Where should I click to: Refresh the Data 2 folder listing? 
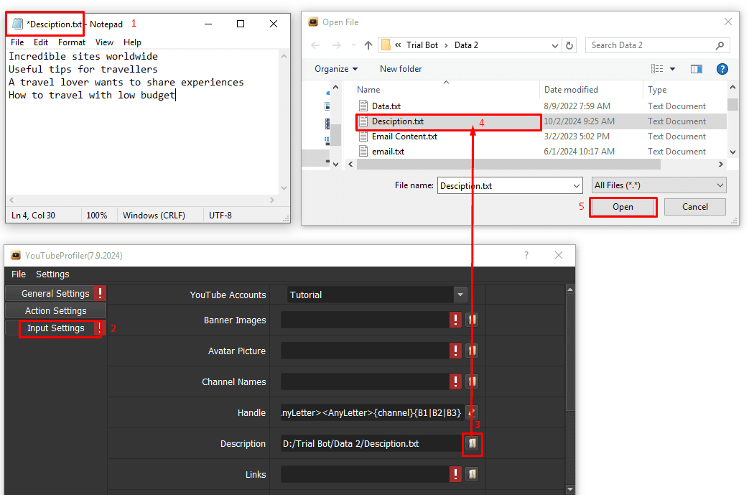coord(569,45)
